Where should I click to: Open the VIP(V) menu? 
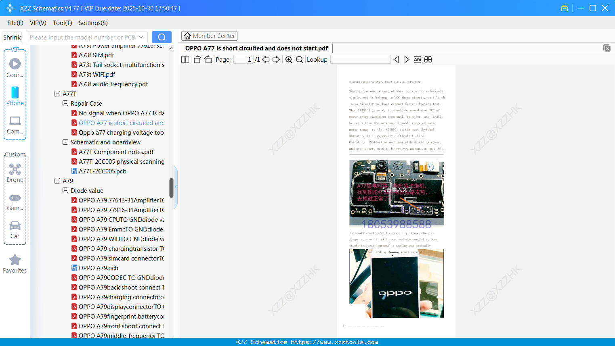(38, 23)
